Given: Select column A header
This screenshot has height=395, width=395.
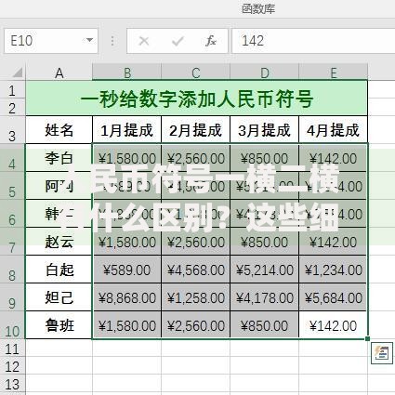Looking at the screenshot, I should [x=59, y=72].
